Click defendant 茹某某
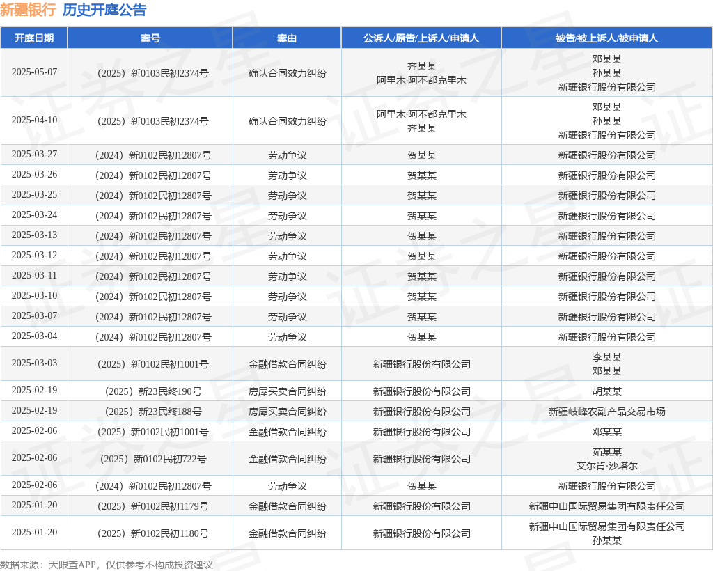This screenshot has width=713, height=571. [607, 452]
